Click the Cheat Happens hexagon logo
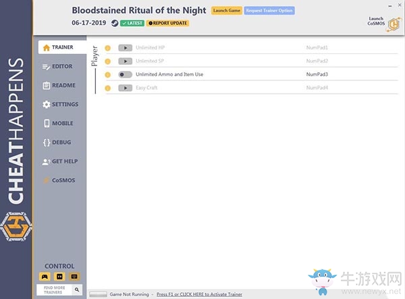The image size is (405, 299). click(16, 227)
